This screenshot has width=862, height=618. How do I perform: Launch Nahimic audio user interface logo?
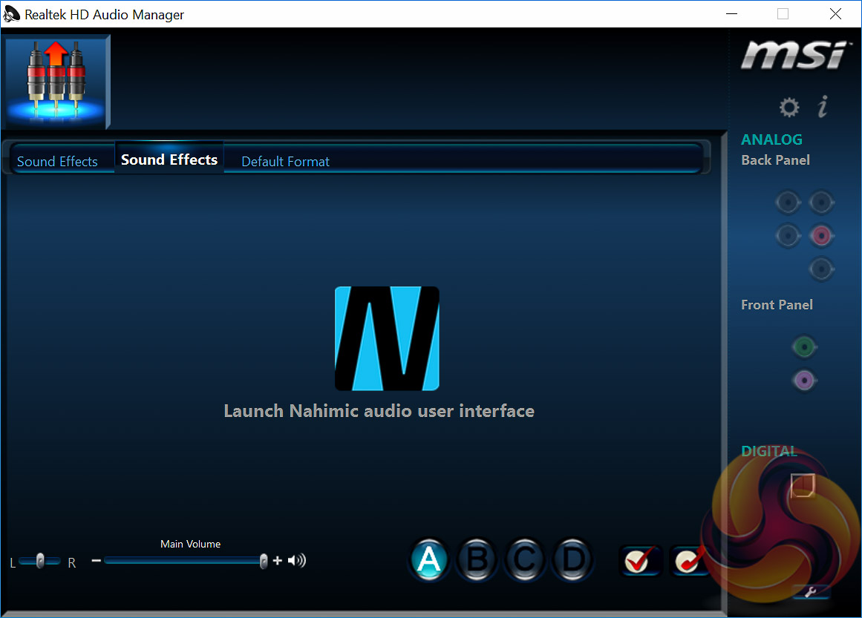tap(387, 338)
